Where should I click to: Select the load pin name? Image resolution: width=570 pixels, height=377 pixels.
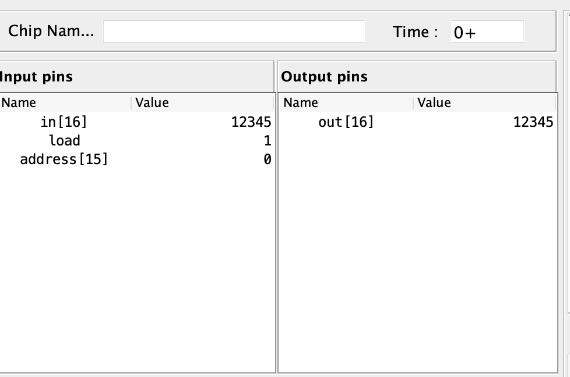pos(64,141)
